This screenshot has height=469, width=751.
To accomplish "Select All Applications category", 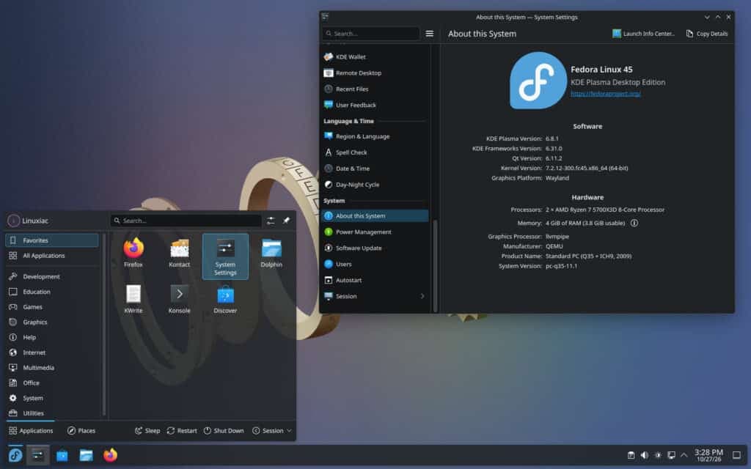I will point(52,256).
